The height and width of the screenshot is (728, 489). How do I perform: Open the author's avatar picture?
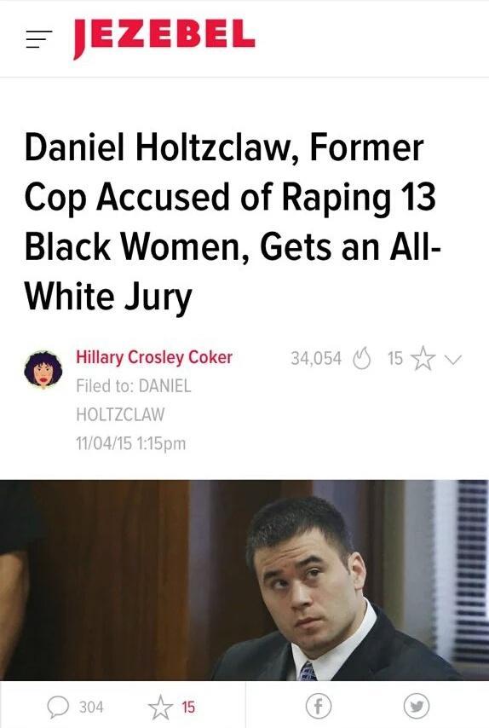pos(43,370)
